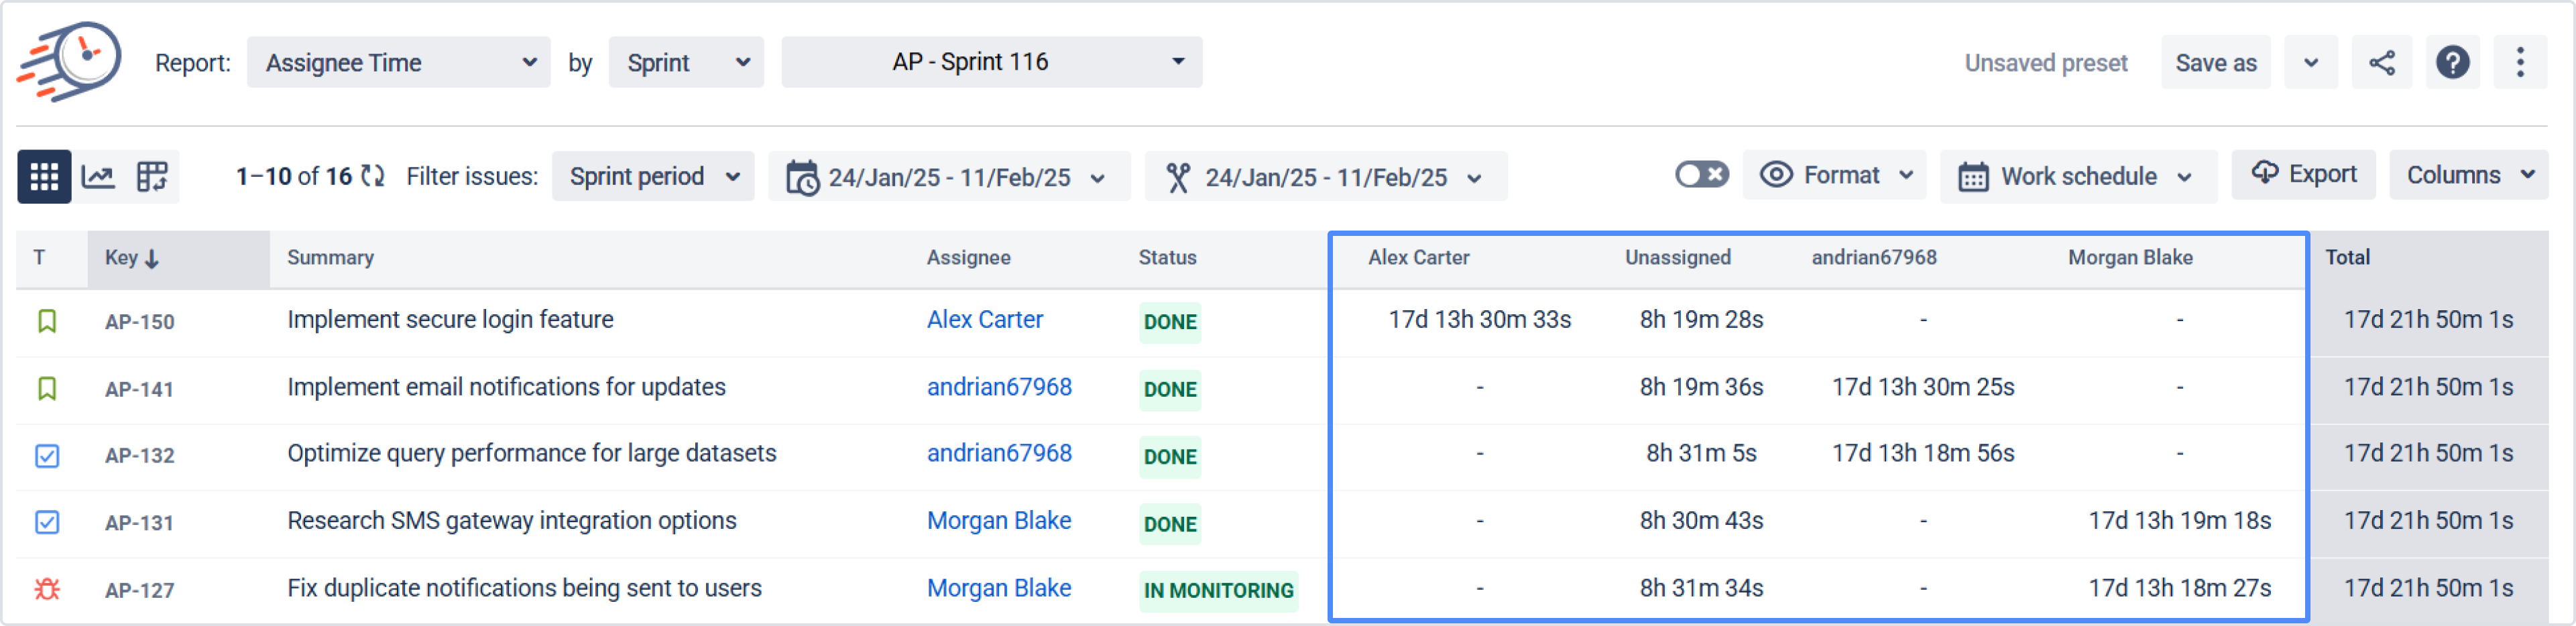The width and height of the screenshot is (2576, 626).
Task: Open the help question mark icon
Action: pos(2452,63)
